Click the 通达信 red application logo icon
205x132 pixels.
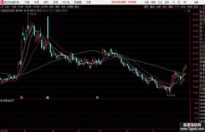pyautogui.click(x=2, y=2)
